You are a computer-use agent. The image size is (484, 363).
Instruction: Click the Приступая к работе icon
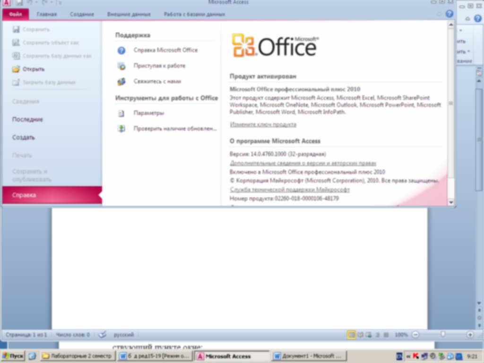coord(121,66)
